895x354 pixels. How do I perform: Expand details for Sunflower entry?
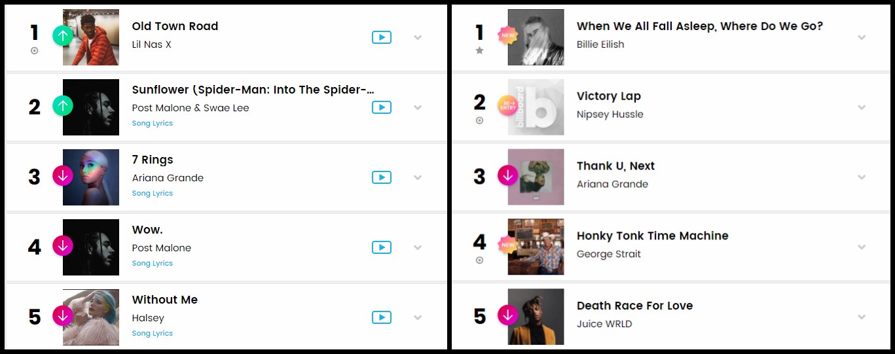click(418, 107)
